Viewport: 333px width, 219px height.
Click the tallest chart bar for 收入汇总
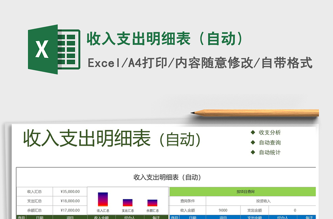coord(103,199)
